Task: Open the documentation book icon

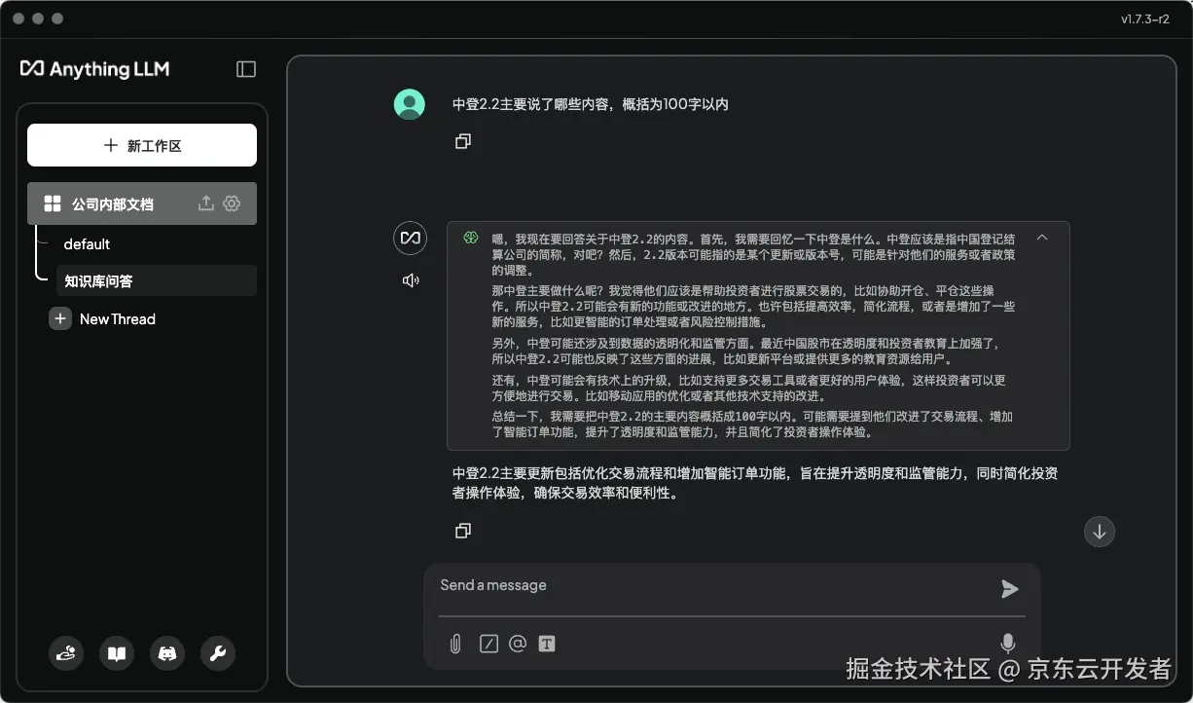Action: click(117, 653)
